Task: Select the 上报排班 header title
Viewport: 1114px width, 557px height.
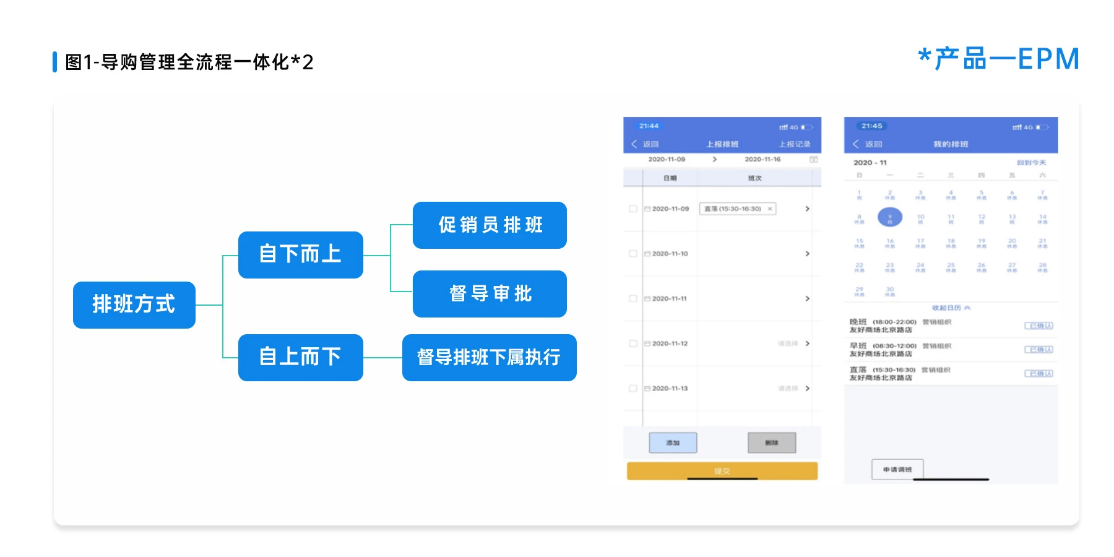Action: tap(722, 144)
